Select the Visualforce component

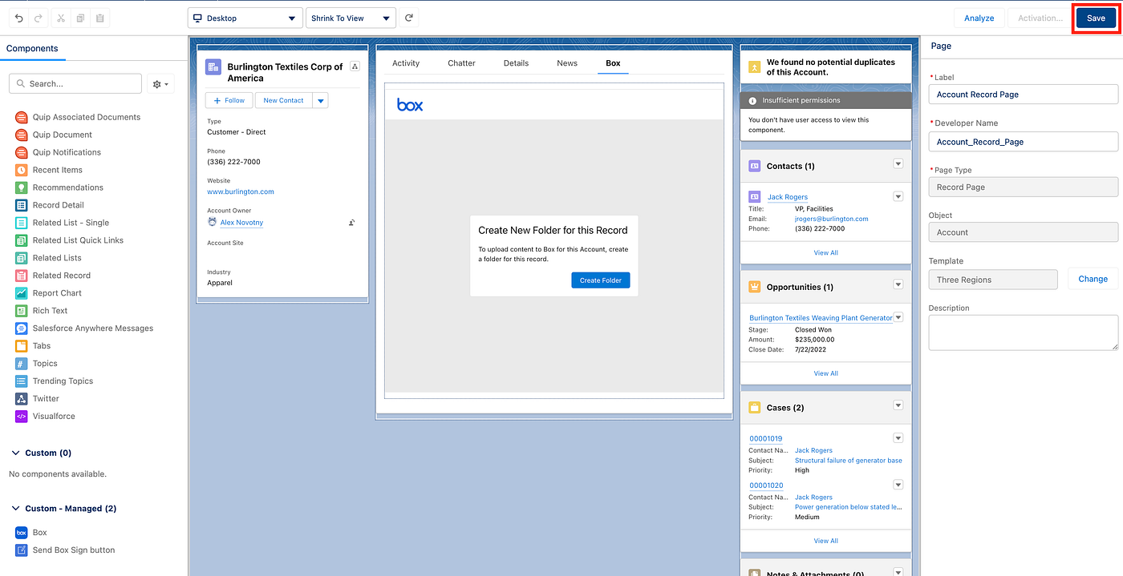point(45,417)
